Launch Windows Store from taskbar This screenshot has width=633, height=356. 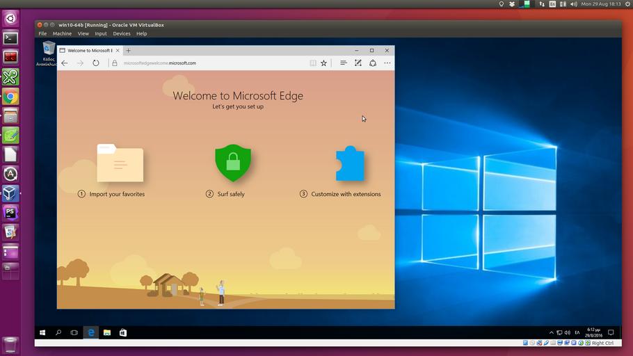(123, 333)
